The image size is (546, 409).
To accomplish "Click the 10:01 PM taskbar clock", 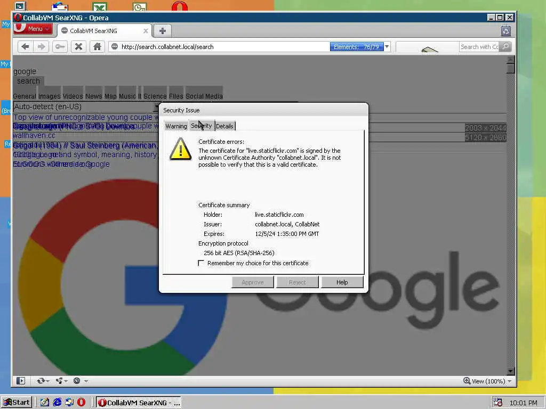I will tap(523, 403).
